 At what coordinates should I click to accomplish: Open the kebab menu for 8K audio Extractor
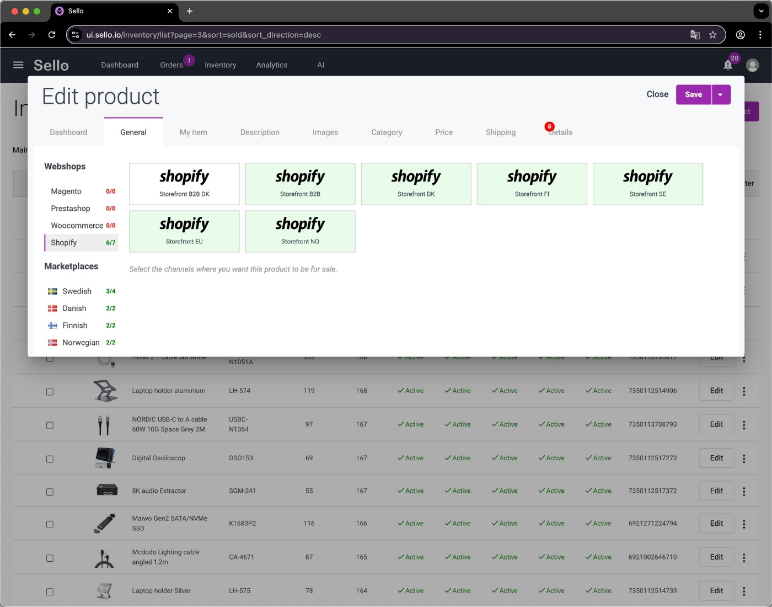tap(744, 491)
